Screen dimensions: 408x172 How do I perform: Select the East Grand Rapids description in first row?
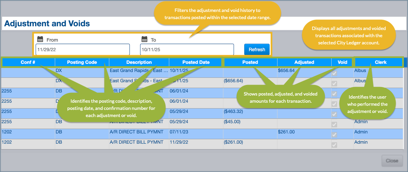click(139, 71)
